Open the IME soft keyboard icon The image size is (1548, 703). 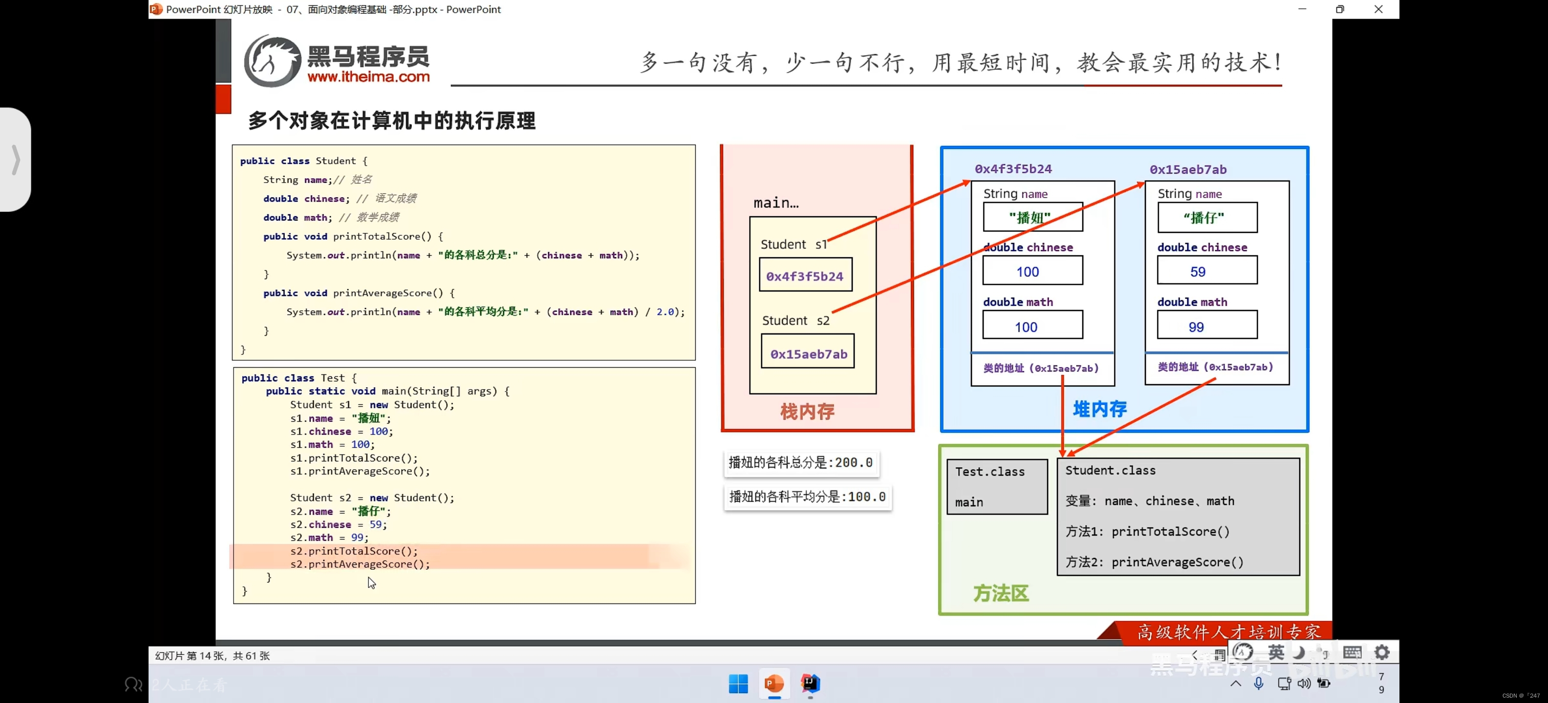coord(1352,652)
